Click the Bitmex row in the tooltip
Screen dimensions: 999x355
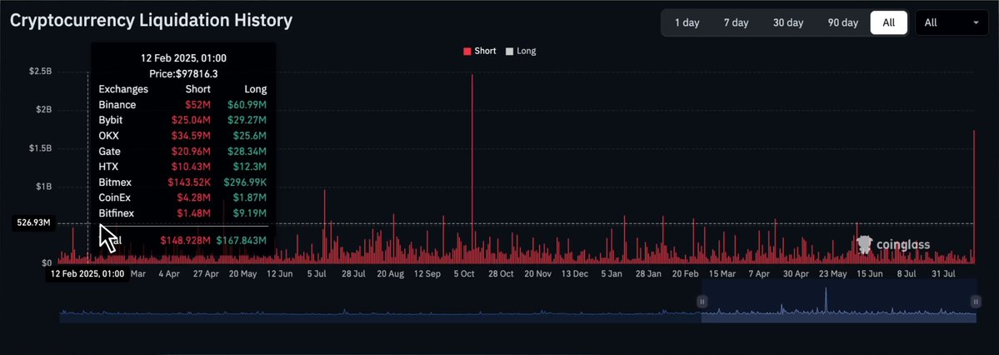point(182,182)
